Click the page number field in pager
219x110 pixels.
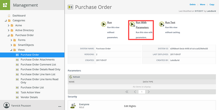click(142, 92)
